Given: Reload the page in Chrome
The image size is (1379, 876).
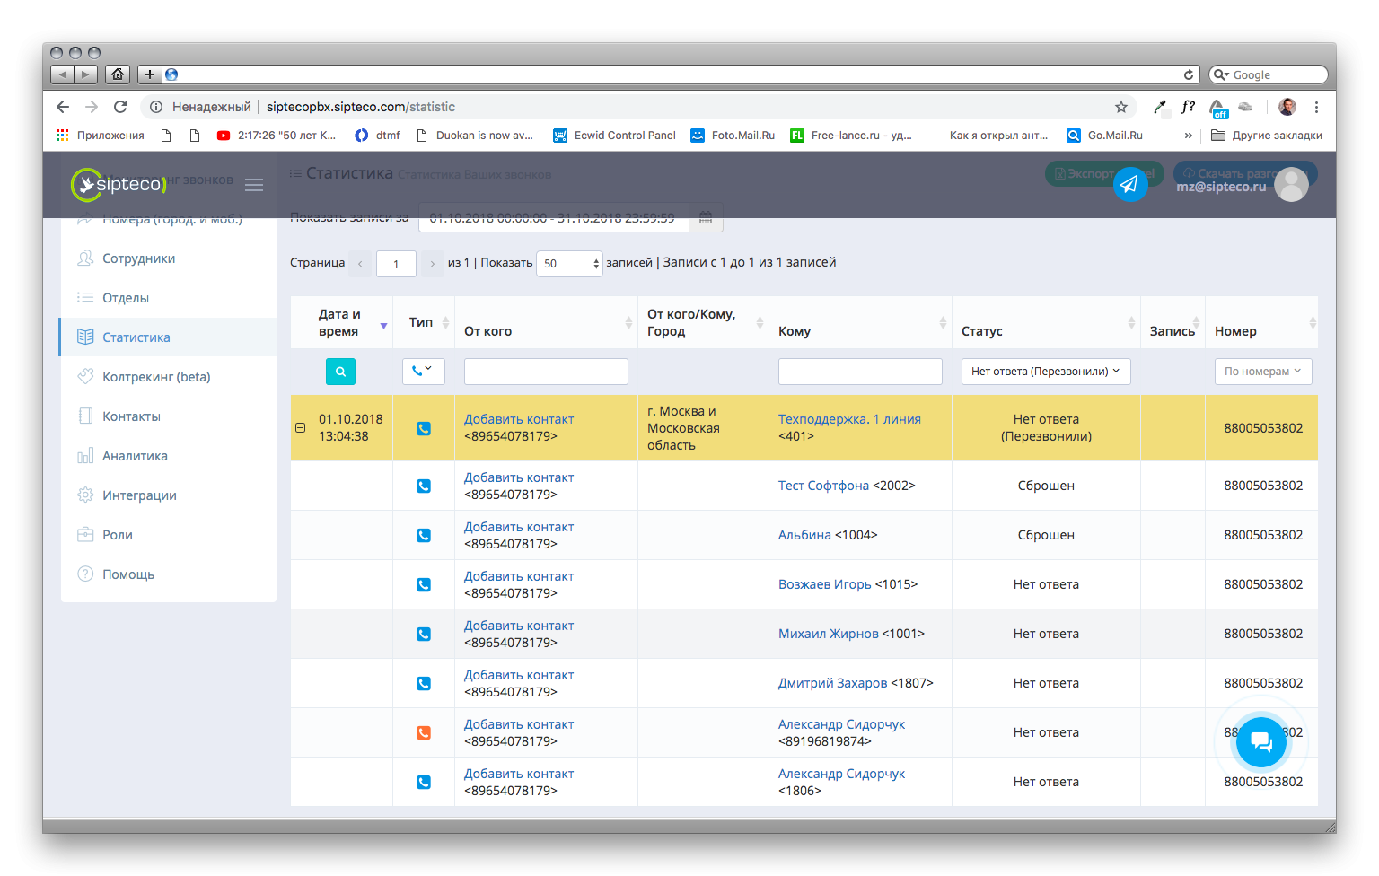Looking at the screenshot, I should pyautogui.click(x=120, y=107).
